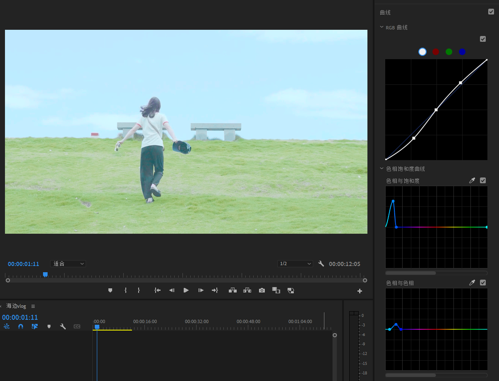
Task: Select the green curve channel
Action: [x=449, y=52]
